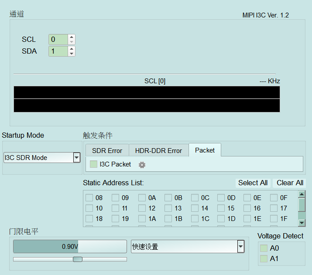The width and height of the screenshot is (312, 275).
Task: Click the black SCL [0] waveform display
Action: pos(147,99)
